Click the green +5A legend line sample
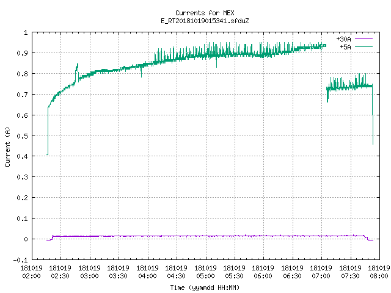The image size is (391, 293). pyautogui.click(x=364, y=46)
